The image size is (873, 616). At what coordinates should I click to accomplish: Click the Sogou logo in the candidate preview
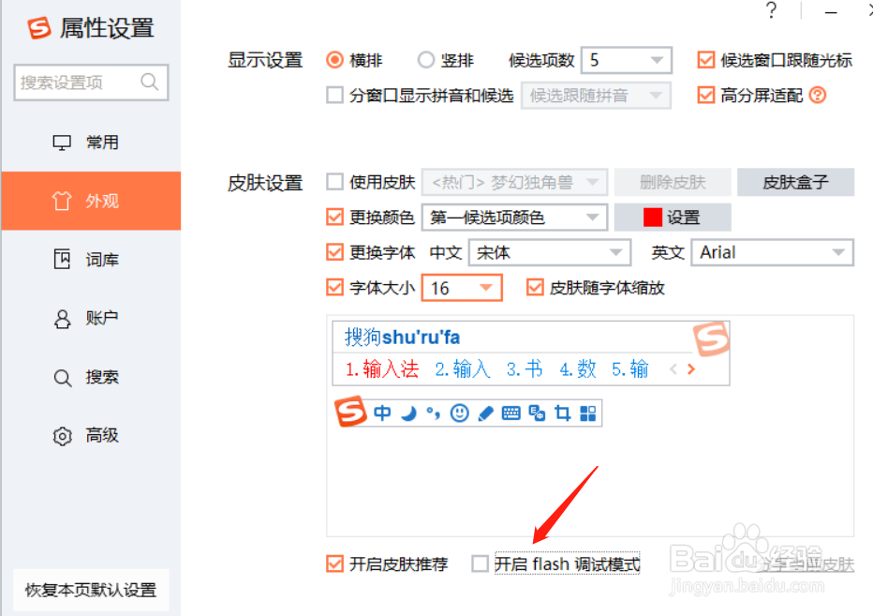[x=711, y=338]
